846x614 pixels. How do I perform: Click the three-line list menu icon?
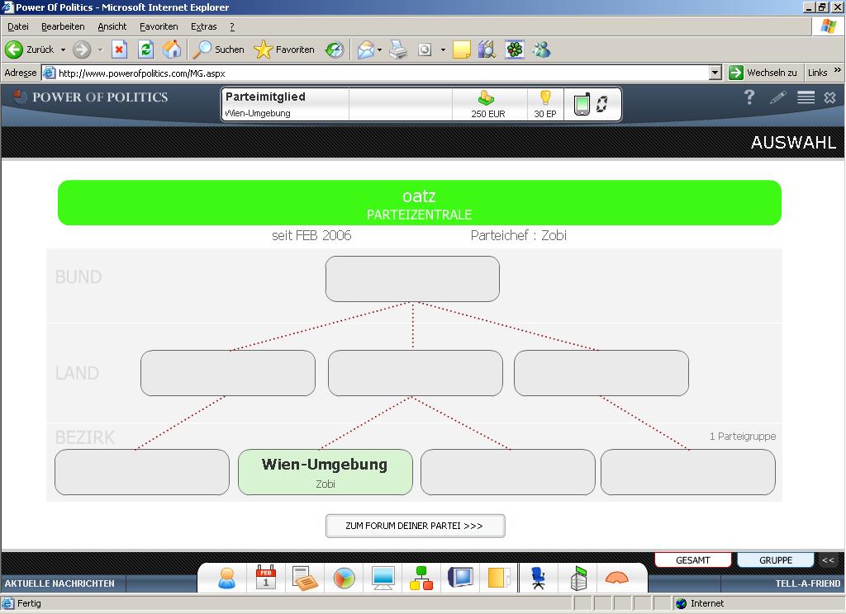point(806,97)
